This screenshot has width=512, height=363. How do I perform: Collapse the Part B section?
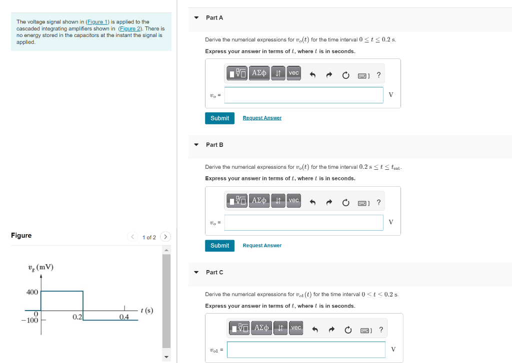tap(195, 145)
